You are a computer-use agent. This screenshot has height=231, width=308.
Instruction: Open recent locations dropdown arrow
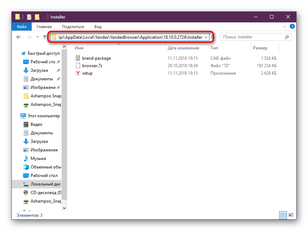click(37, 37)
